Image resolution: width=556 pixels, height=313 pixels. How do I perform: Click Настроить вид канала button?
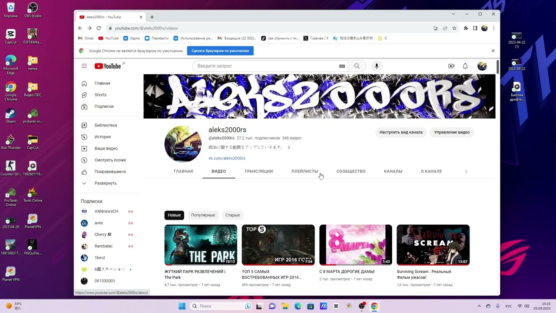point(401,132)
